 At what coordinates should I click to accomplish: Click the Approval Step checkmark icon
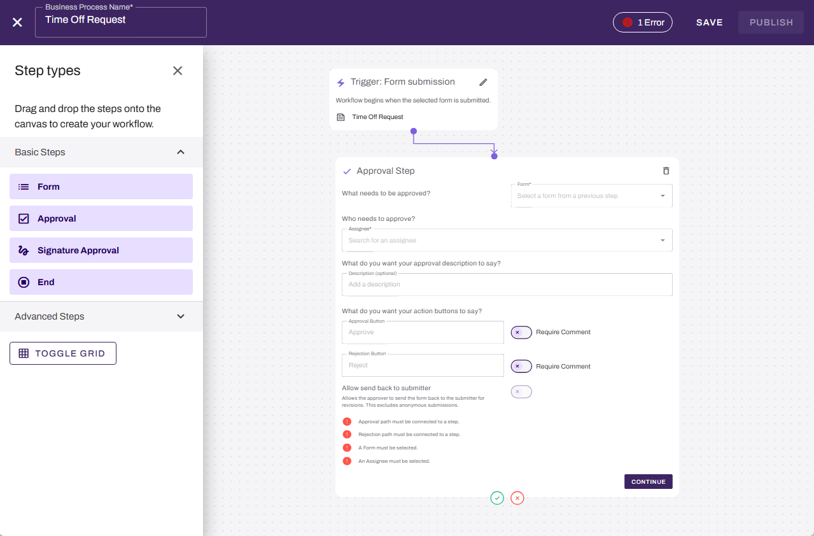(x=347, y=171)
